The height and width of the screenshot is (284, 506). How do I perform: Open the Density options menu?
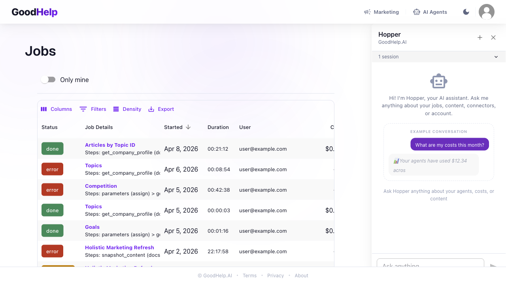pos(127,109)
